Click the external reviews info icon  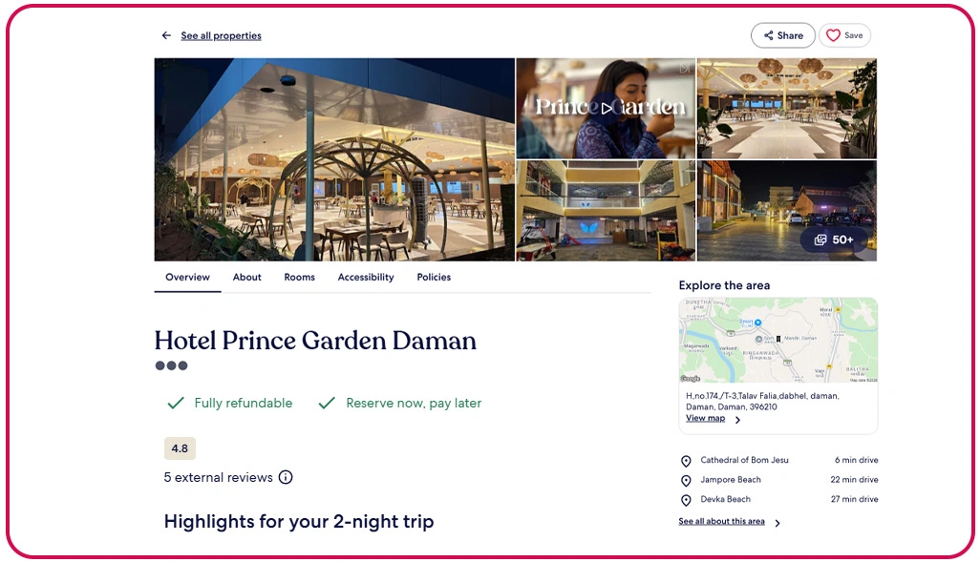click(x=286, y=478)
